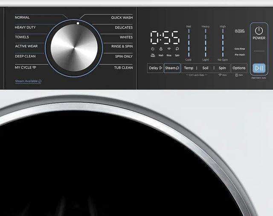Screen dimensions: 273x216
Task: Click the cycle selector knob
Action: click(x=74, y=48)
